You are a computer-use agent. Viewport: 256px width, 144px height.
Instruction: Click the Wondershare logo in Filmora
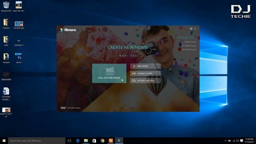pyautogui.click(x=70, y=108)
